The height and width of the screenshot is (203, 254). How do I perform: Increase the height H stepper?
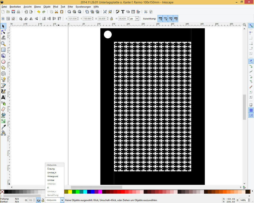pyautogui.click(x=128, y=18)
